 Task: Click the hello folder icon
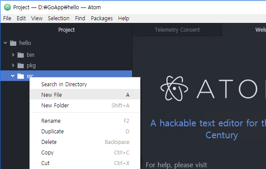coord(13,43)
